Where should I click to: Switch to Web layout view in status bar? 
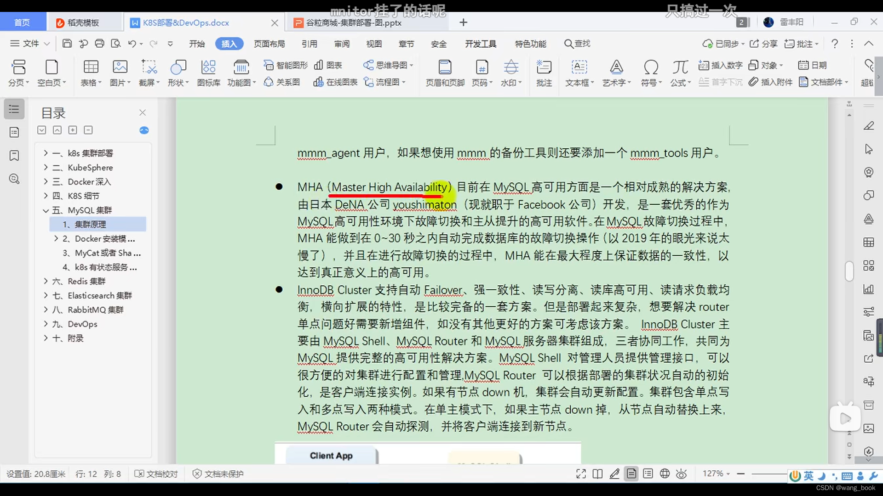[665, 473]
